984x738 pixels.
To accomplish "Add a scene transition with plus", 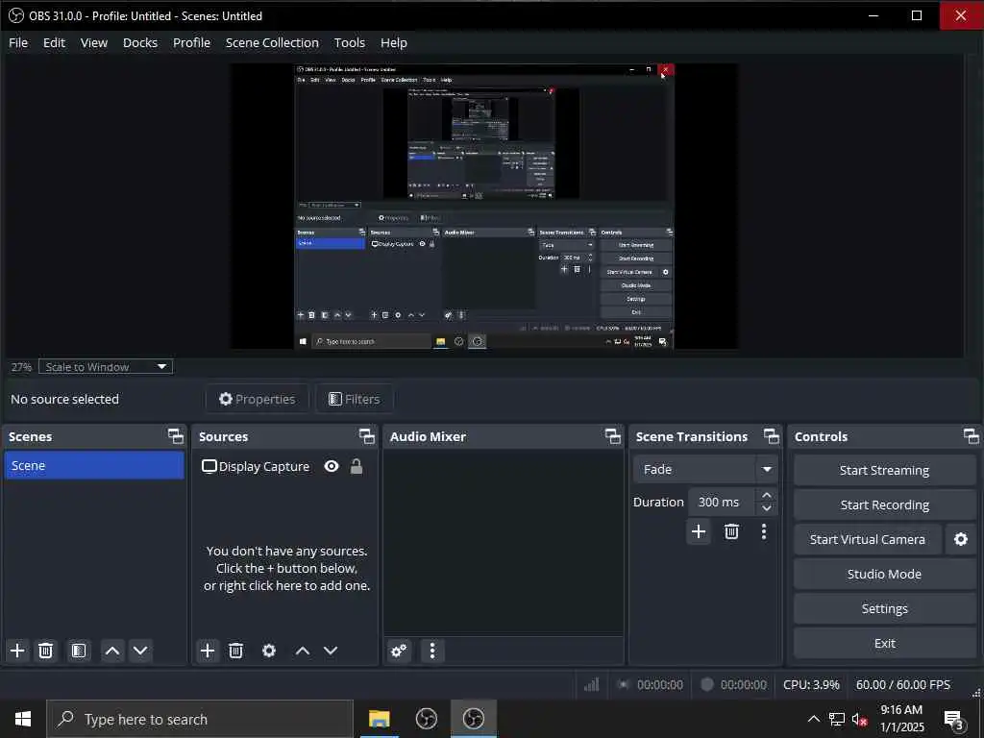I will point(699,531).
